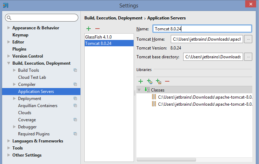This screenshot has height=164, width=259.
Task: Click the project-level icon beside Arquillian Containers
Action: tap(75, 105)
